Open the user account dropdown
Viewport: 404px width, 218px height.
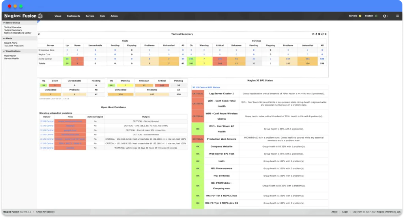click(385, 16)
